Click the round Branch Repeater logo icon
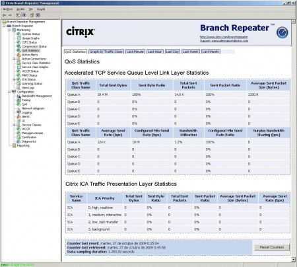The image size is (297, 267). pyautogui.click(x=282, y=32)
